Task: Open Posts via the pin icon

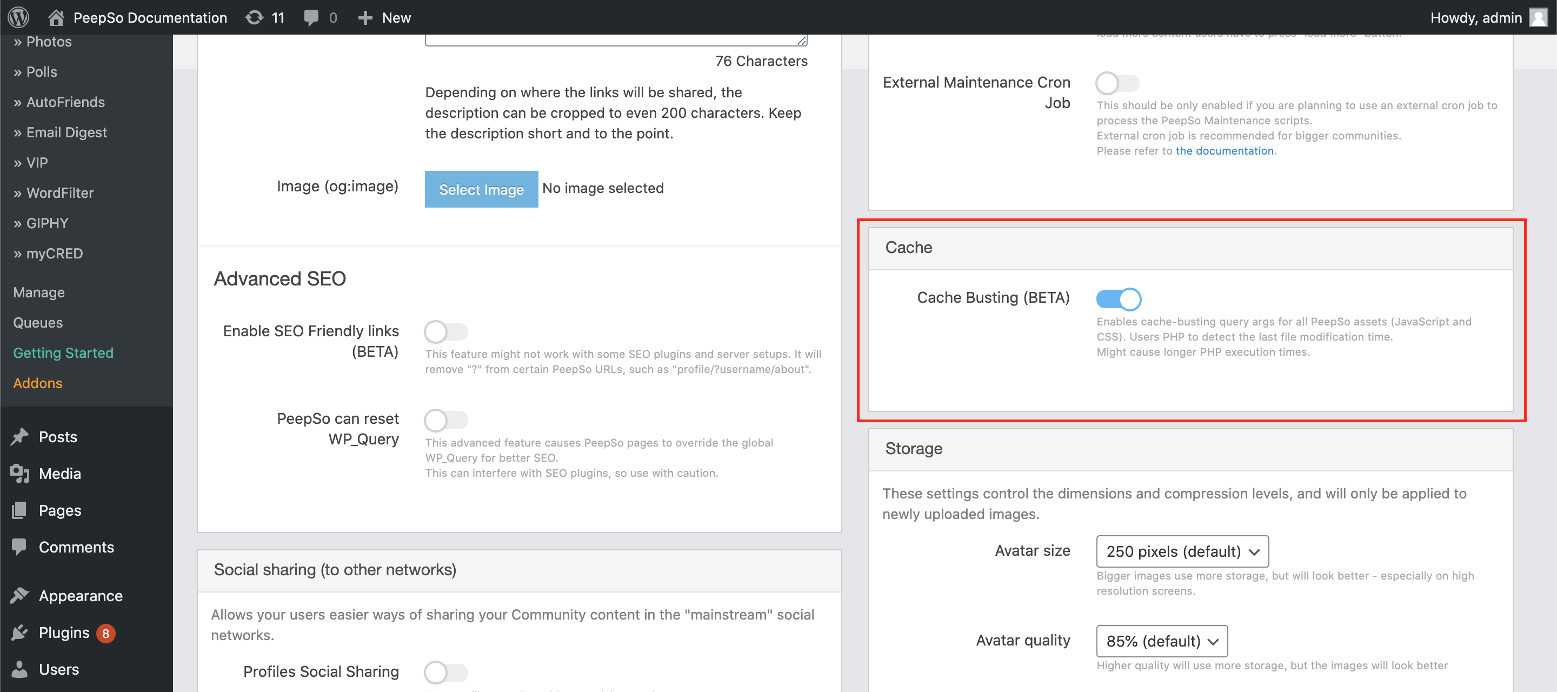Action: (19, 436)
